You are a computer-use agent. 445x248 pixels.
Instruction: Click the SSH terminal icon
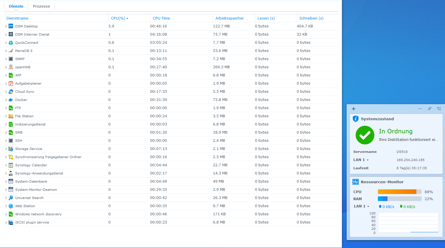(11, 141)
